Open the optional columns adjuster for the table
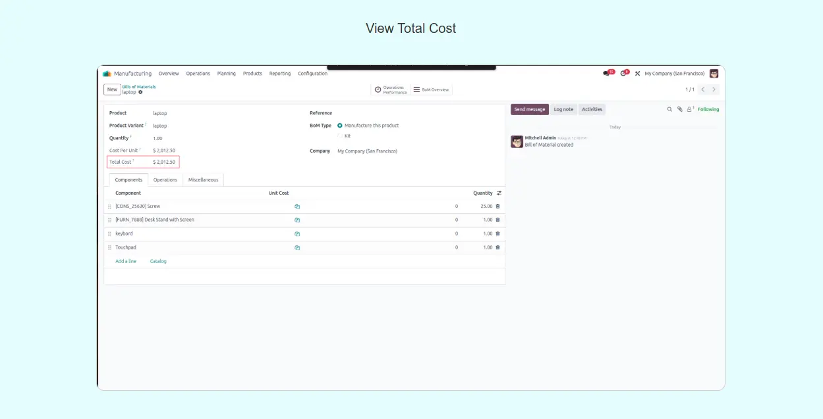The width and height of the screenshot is (823, 419). [x=499, y=193]
